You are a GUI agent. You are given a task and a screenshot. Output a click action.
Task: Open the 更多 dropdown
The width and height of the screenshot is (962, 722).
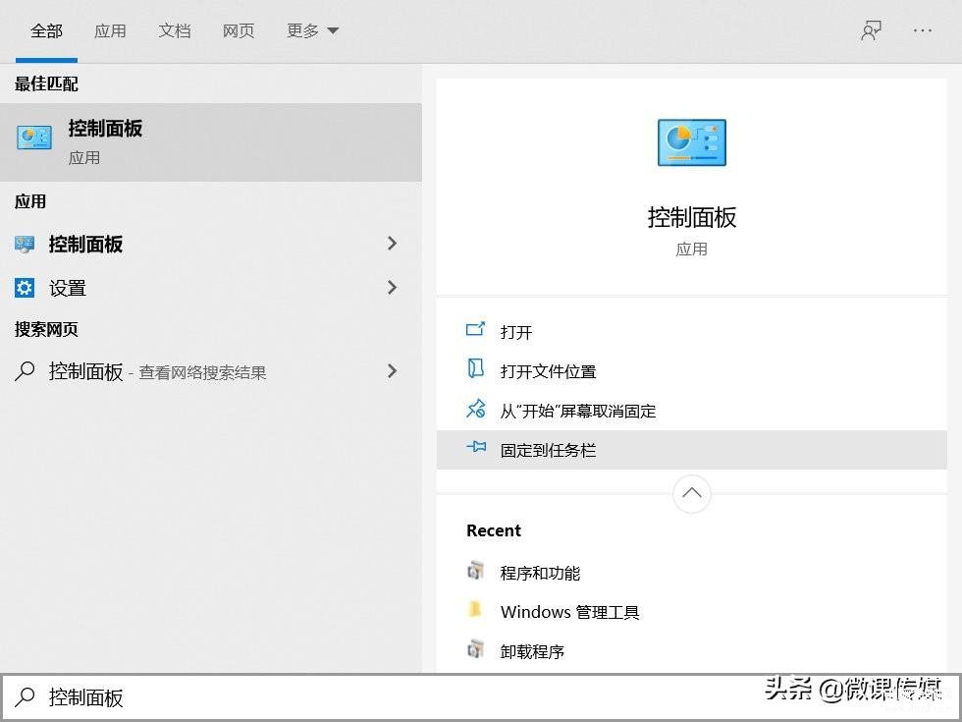click(312, 30)
